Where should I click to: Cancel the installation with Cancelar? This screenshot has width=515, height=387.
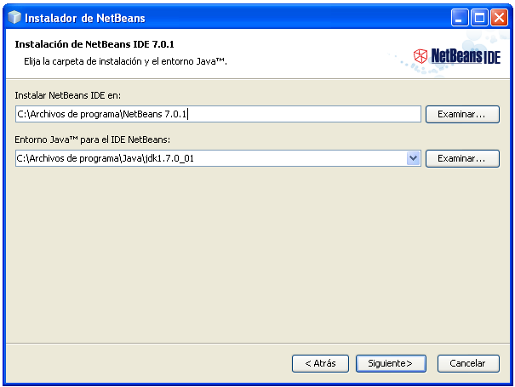point(468,363)
